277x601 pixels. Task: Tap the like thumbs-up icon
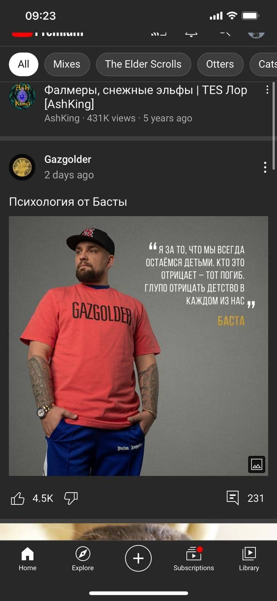(x=17, y=498)
